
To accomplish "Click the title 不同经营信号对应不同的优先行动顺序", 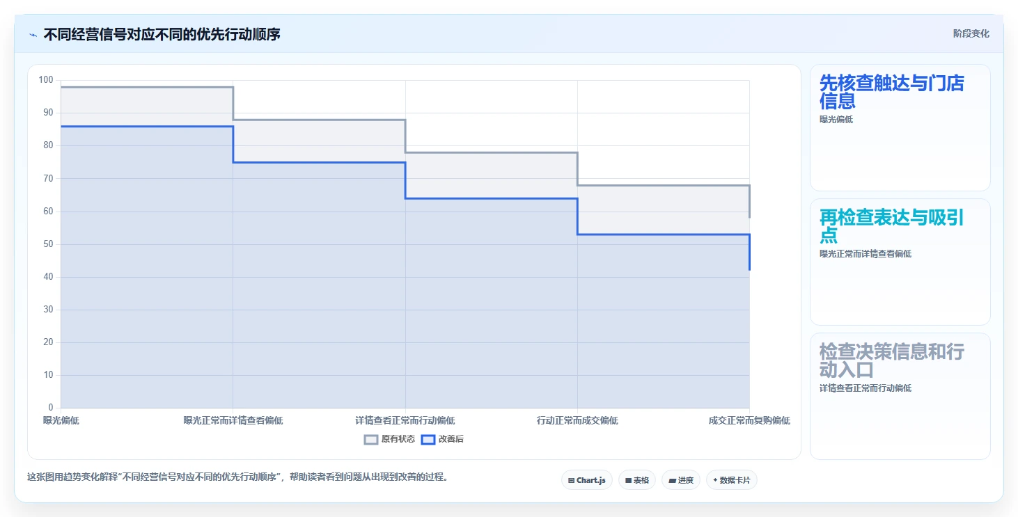I will coord(162,34).
